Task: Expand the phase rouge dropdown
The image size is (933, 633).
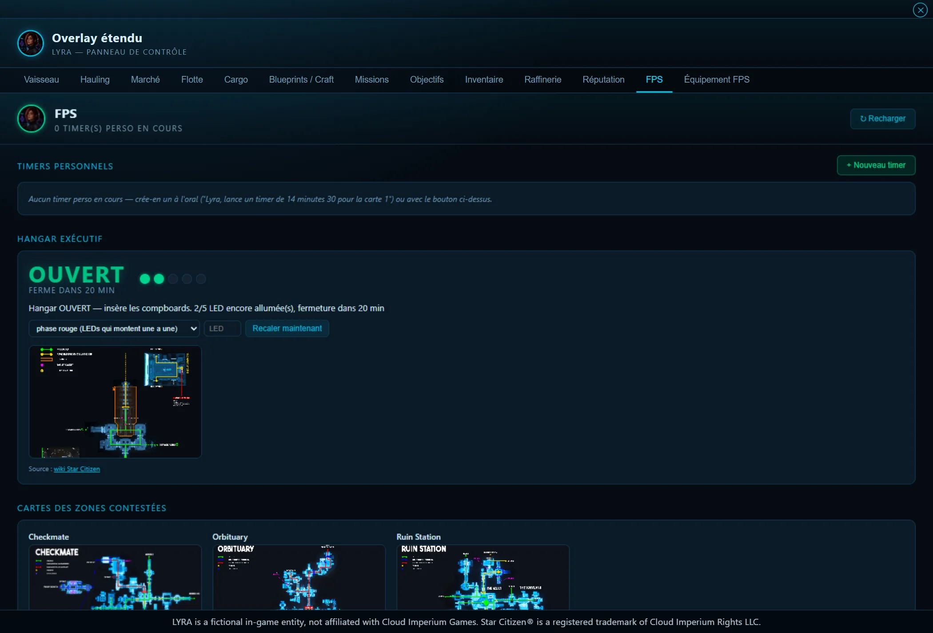Action: coord(114,329)
